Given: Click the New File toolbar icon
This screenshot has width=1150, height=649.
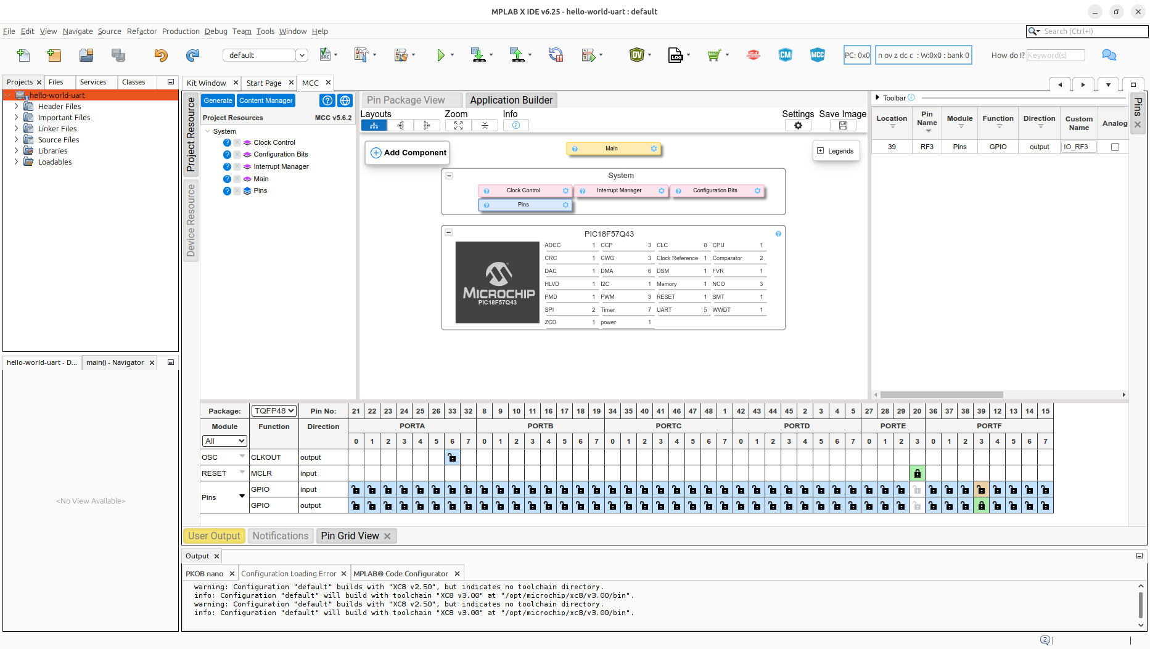Looking at the screenshot, I should click(23, 55).
